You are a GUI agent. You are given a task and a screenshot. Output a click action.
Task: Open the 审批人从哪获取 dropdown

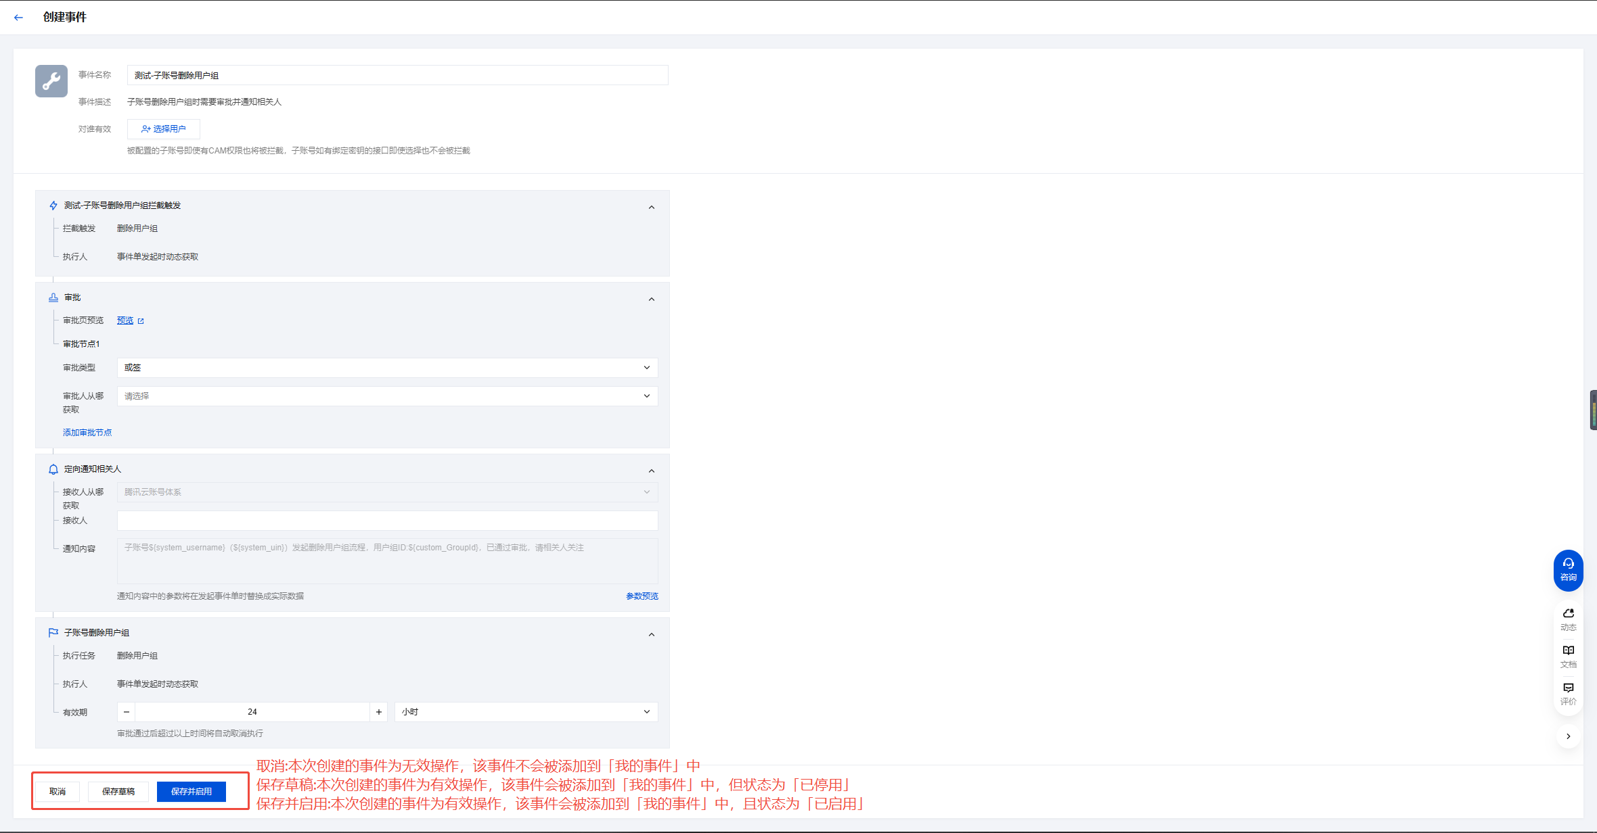point(387,396)
